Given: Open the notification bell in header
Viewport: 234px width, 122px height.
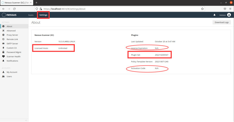Looking at the screenshot, I should (x=215, y=15).
